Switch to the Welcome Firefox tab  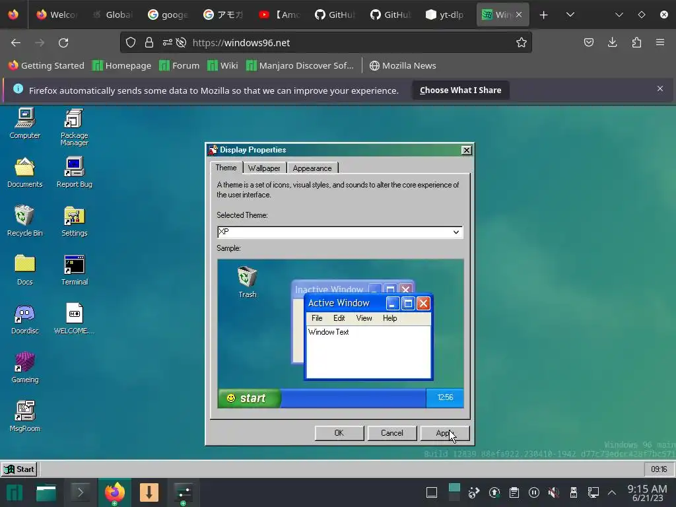pyautogui.click(x=57, y=15)
